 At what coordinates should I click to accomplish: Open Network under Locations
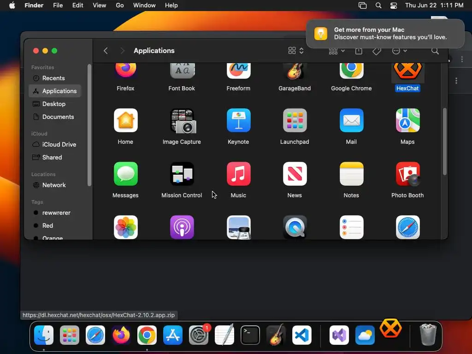[x=55, y=185]
